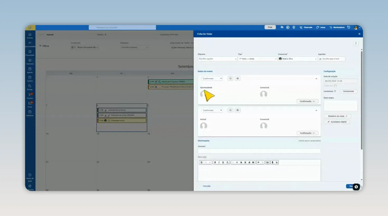Check 'Visível para o proprietário' checkbox
The width and height of the screenshot is (388, 216).
point(297,141)
